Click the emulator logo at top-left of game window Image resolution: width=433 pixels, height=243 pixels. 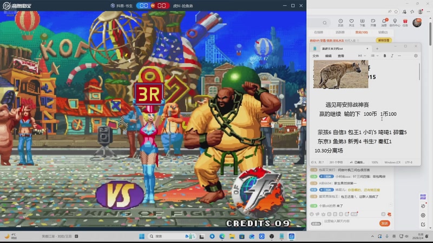coord(17,5)
